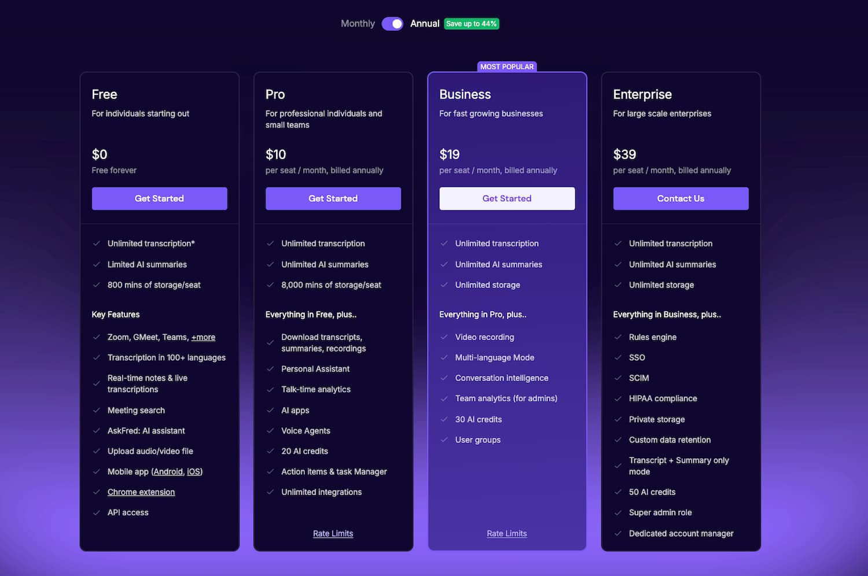The width and height of the screenshot is (868, 576).
Task: Open the Chrome extension link
Action: tap(141, 492)
